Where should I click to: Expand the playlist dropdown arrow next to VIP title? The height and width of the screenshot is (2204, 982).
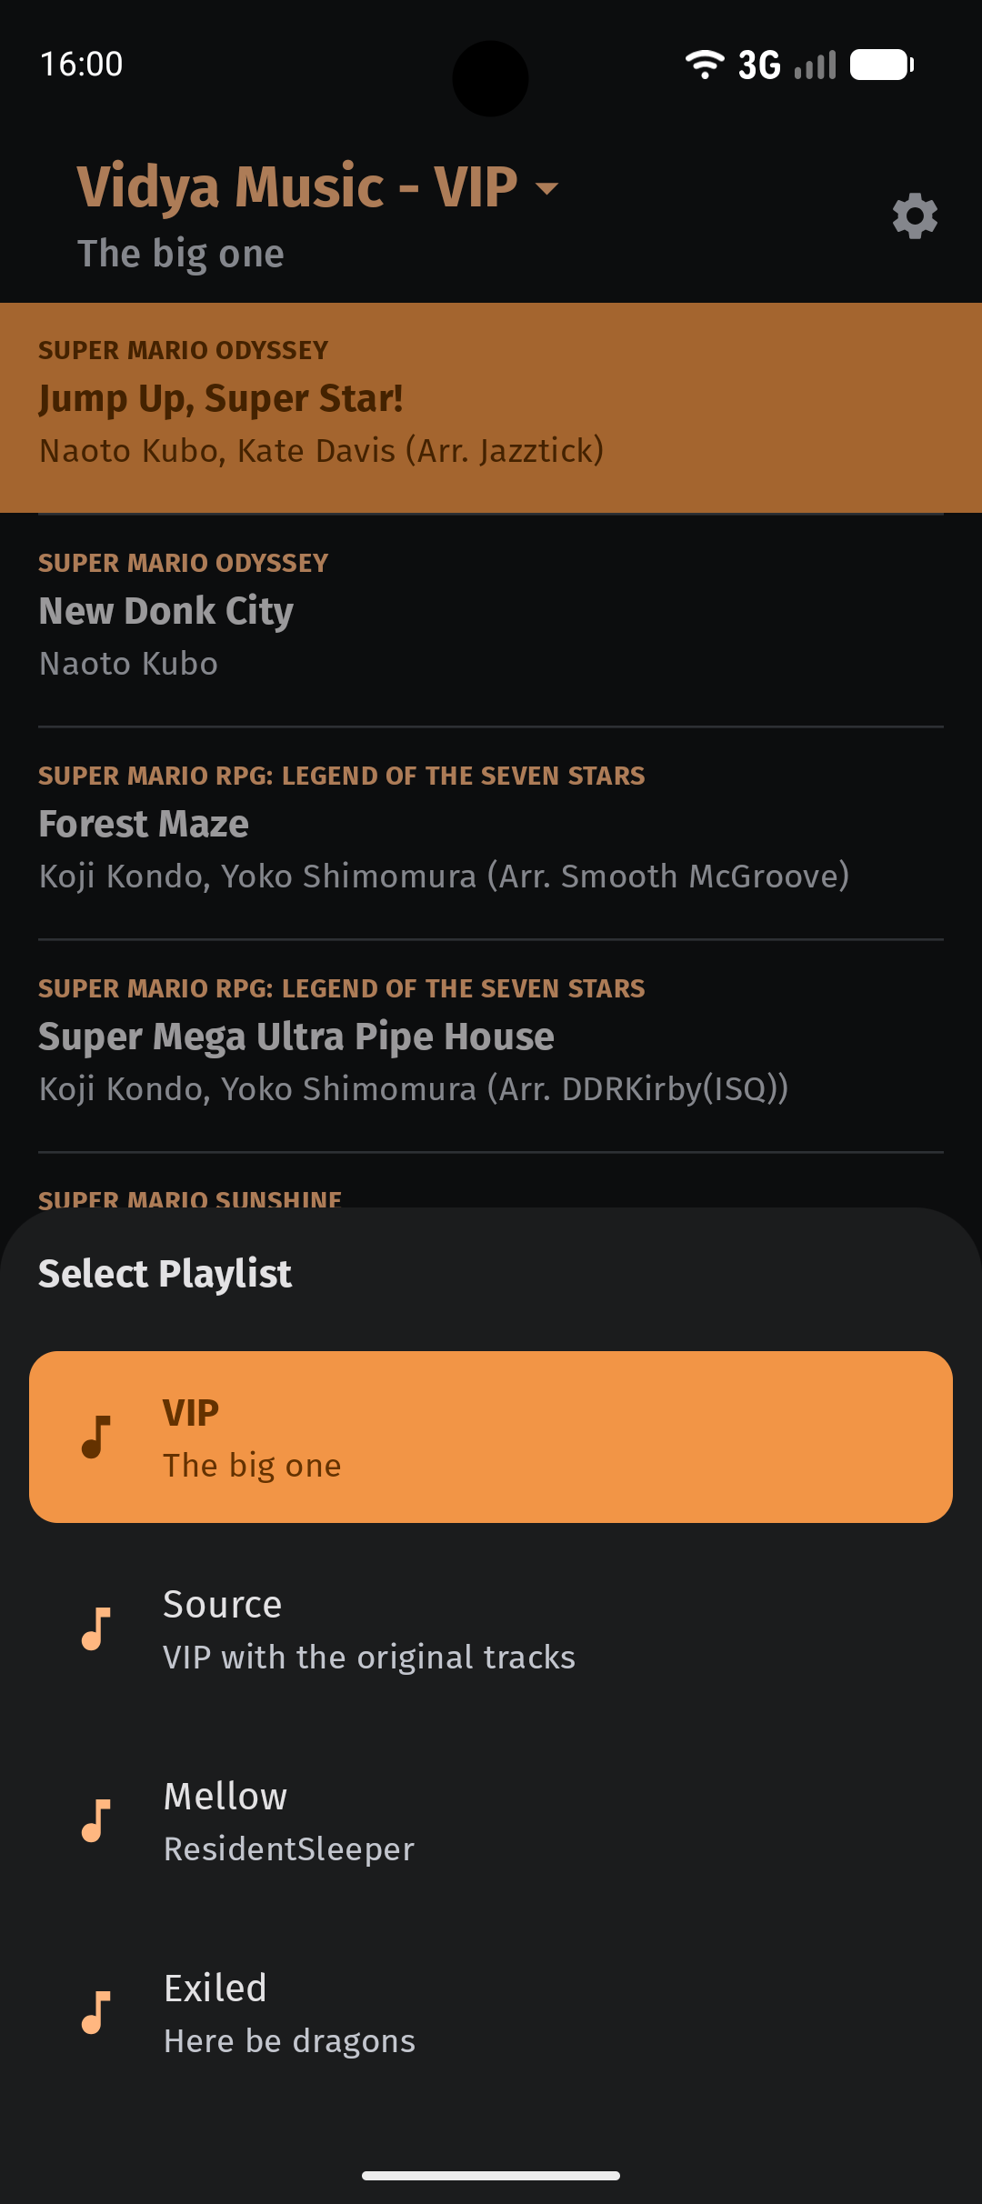[546, 188]
